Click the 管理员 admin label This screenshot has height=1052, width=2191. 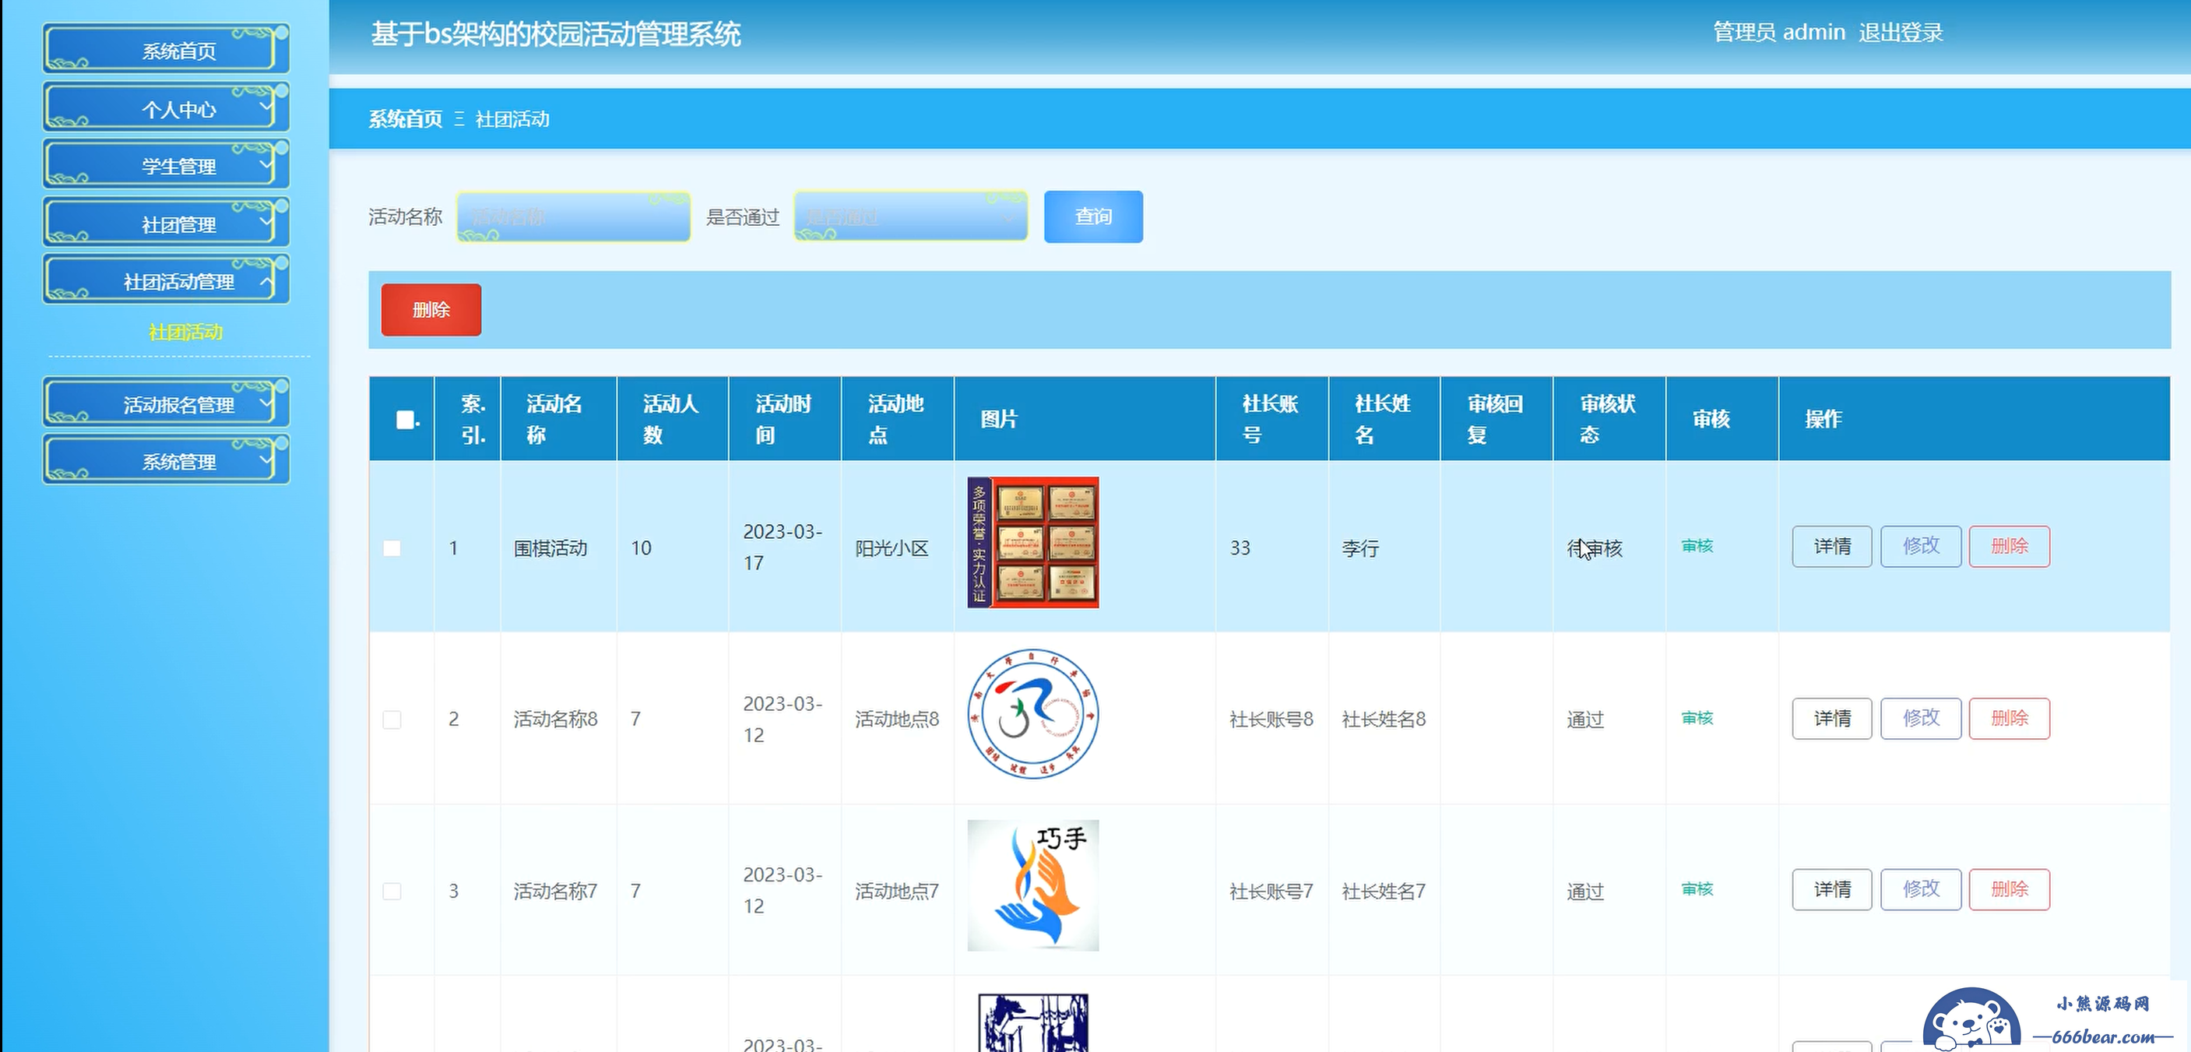click(1778, 33)
